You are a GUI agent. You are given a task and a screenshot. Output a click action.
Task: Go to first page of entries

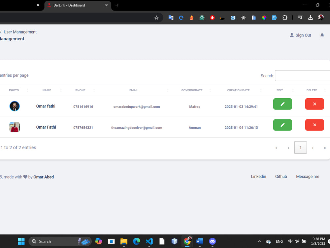click(x=276, y=148)
